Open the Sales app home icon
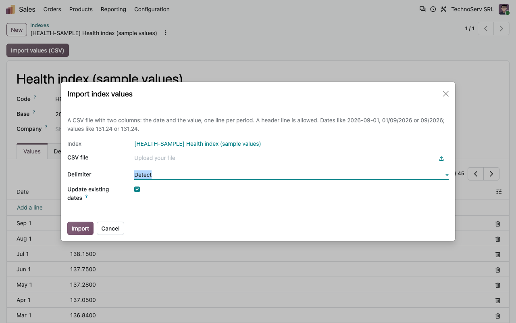 (10, 9)
